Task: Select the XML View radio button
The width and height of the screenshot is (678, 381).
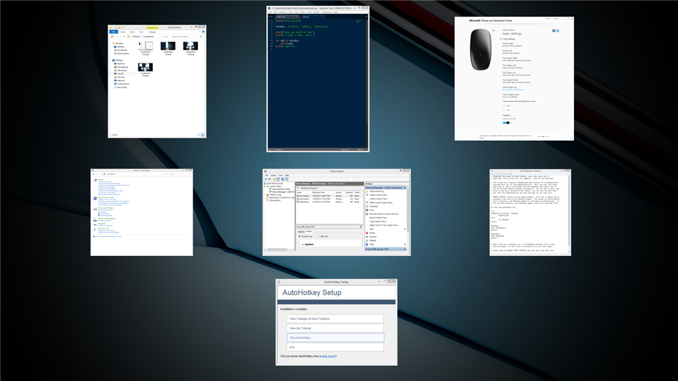Action: [318, 236]
